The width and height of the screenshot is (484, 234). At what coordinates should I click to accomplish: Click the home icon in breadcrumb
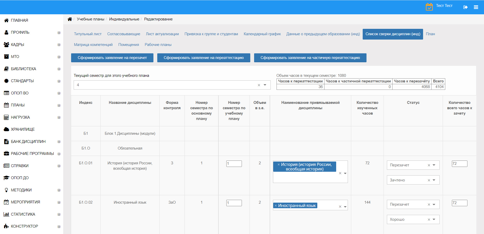pos(70,19)
